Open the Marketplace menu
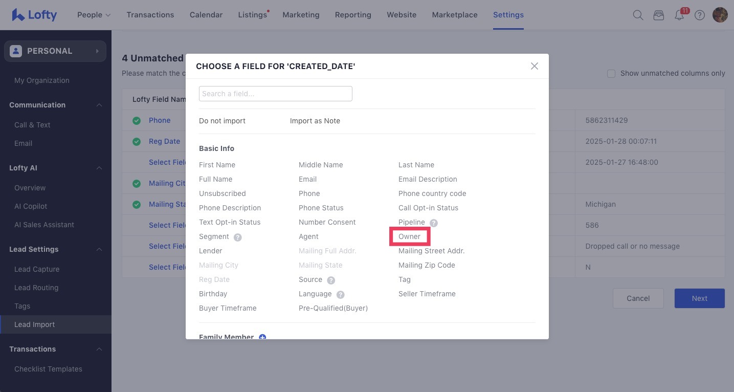The image size is (734, 392). click(455, 15)
